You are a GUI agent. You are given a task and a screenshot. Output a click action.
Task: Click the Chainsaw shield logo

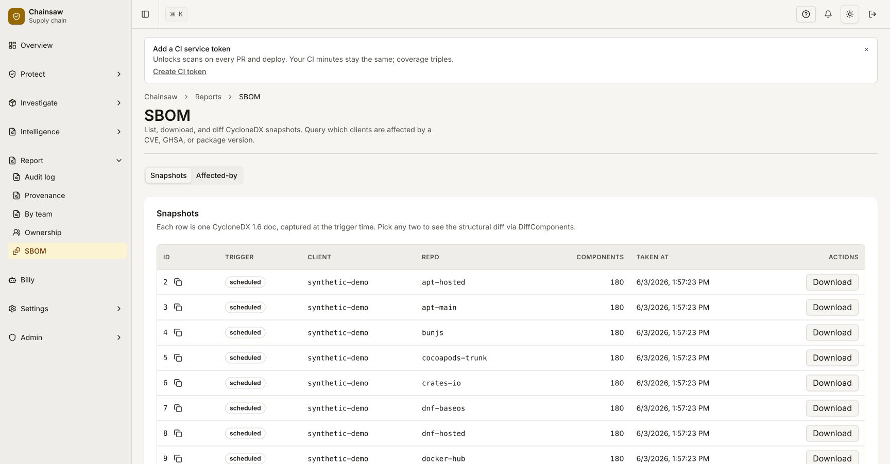click(16, 16)
